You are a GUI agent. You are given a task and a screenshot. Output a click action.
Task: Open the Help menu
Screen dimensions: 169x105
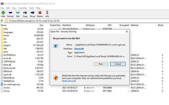(x=38, y=8)
